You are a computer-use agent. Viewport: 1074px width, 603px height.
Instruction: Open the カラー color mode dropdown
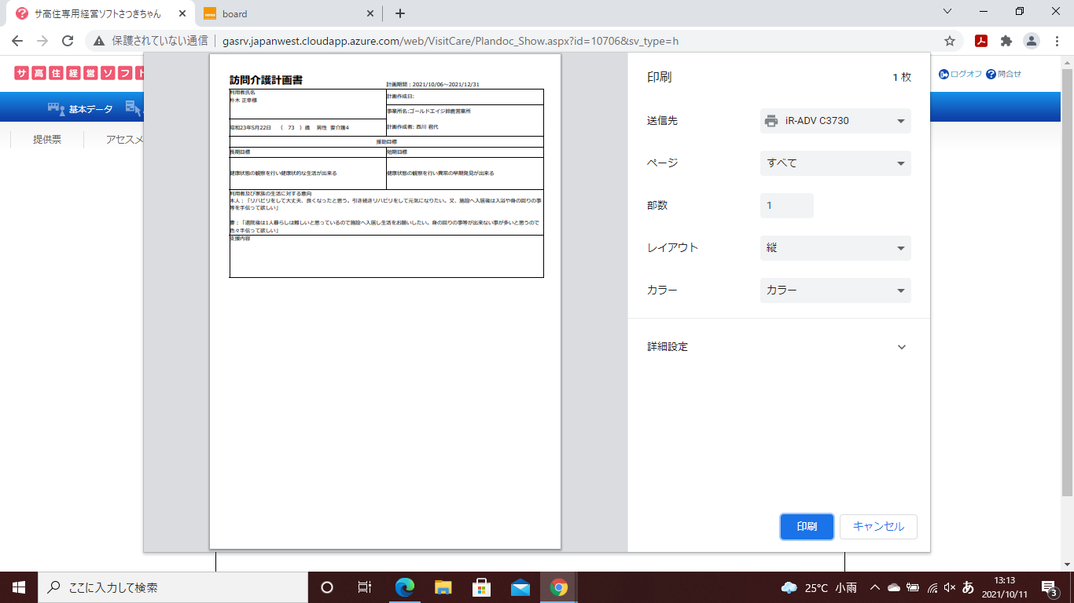pyautogui.click(x=835, y=291)
